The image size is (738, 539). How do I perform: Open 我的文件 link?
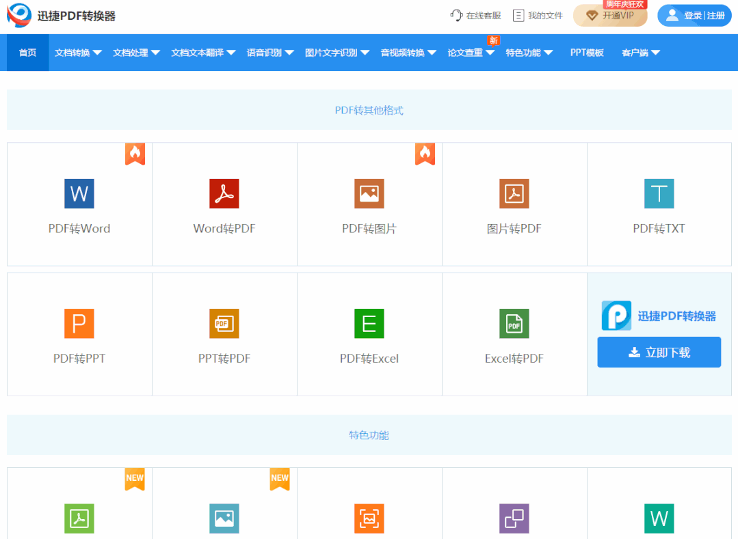pos(545,16)
